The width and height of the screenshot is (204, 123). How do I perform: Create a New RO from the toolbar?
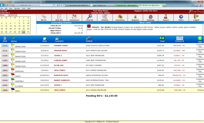[x=59, y=17]
